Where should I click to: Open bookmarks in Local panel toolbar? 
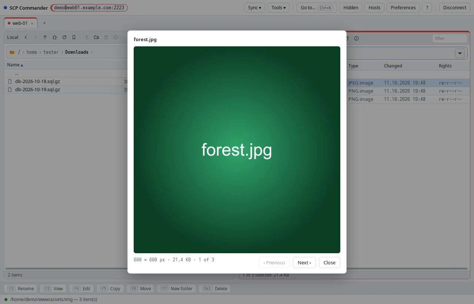click(x=74, y=37)
